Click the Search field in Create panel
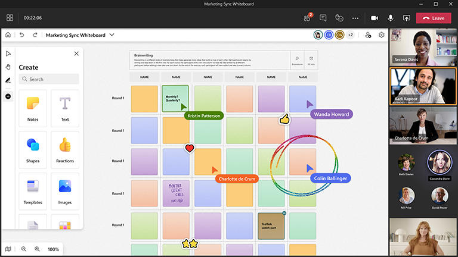Image resolution: width=458 pixels, height=257 pixels. (x=49, y=79)
